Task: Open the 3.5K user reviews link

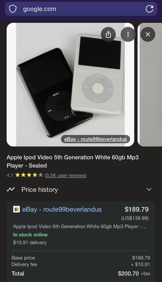Action: 66,175
